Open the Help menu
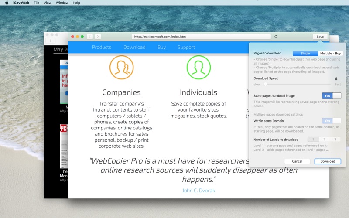 point(76,3)
